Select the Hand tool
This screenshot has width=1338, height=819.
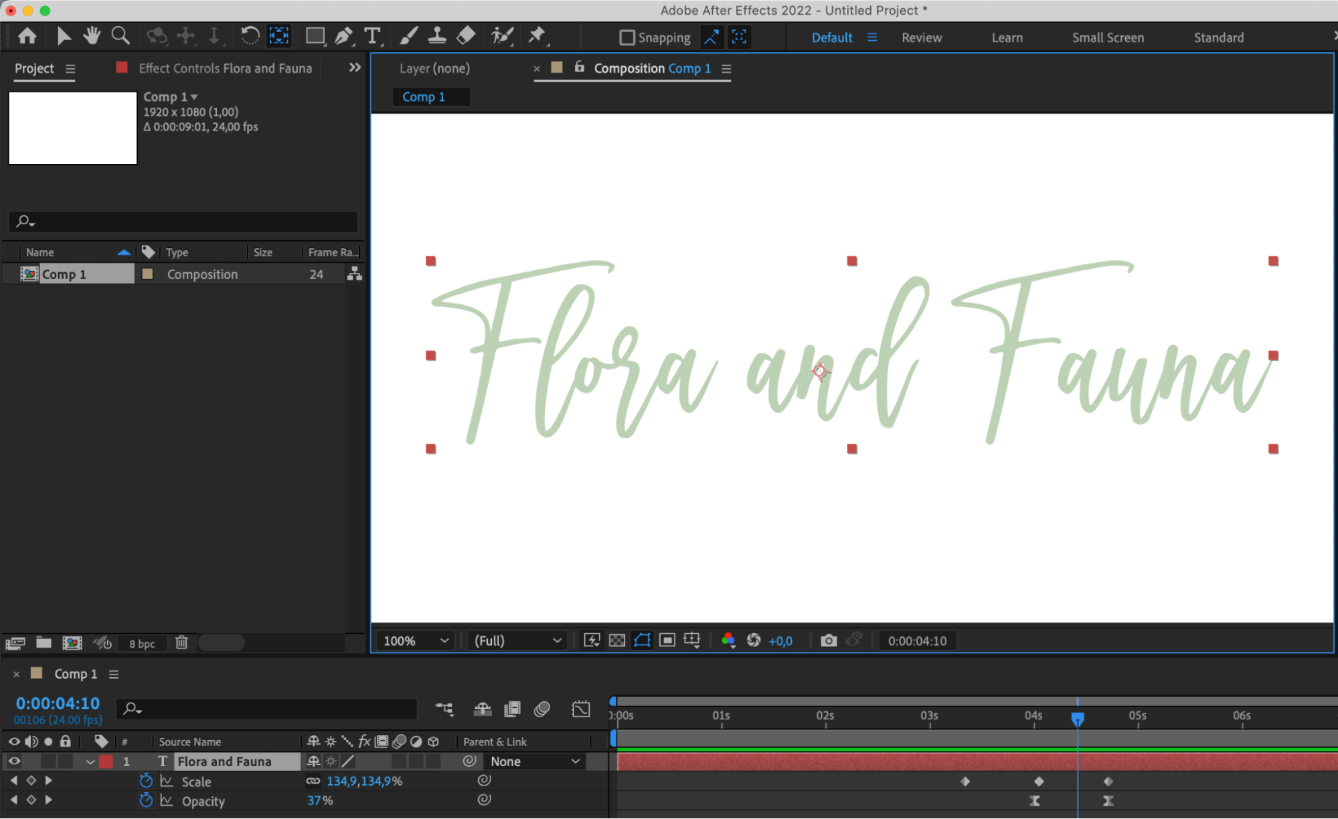[92, 36]
